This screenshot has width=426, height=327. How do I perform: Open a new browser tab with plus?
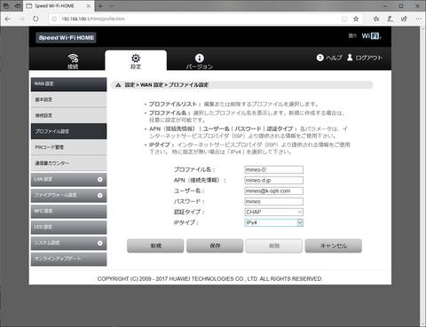100,6
